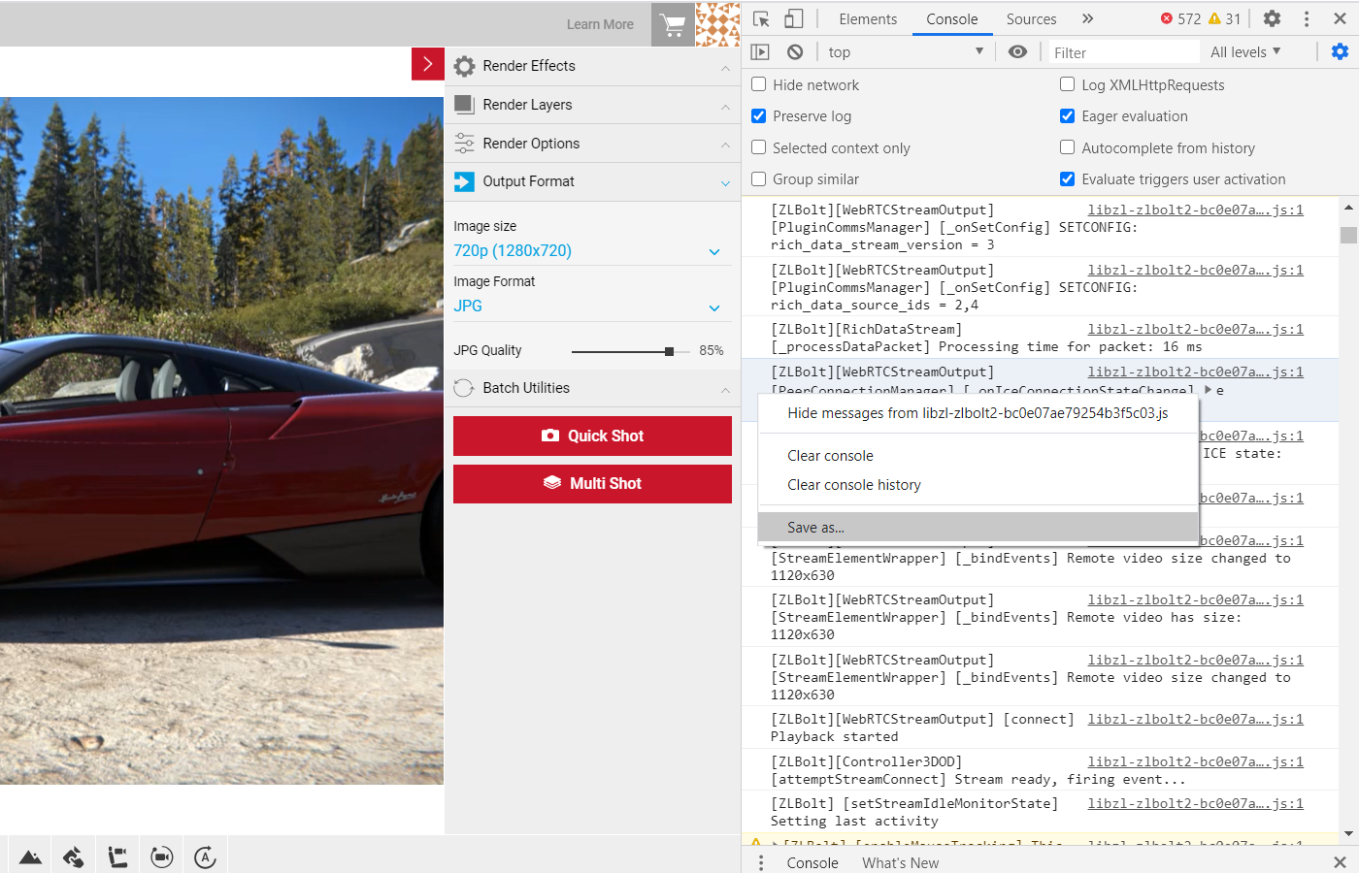Expand the Render Options section chevron

[x=725, y=145]
